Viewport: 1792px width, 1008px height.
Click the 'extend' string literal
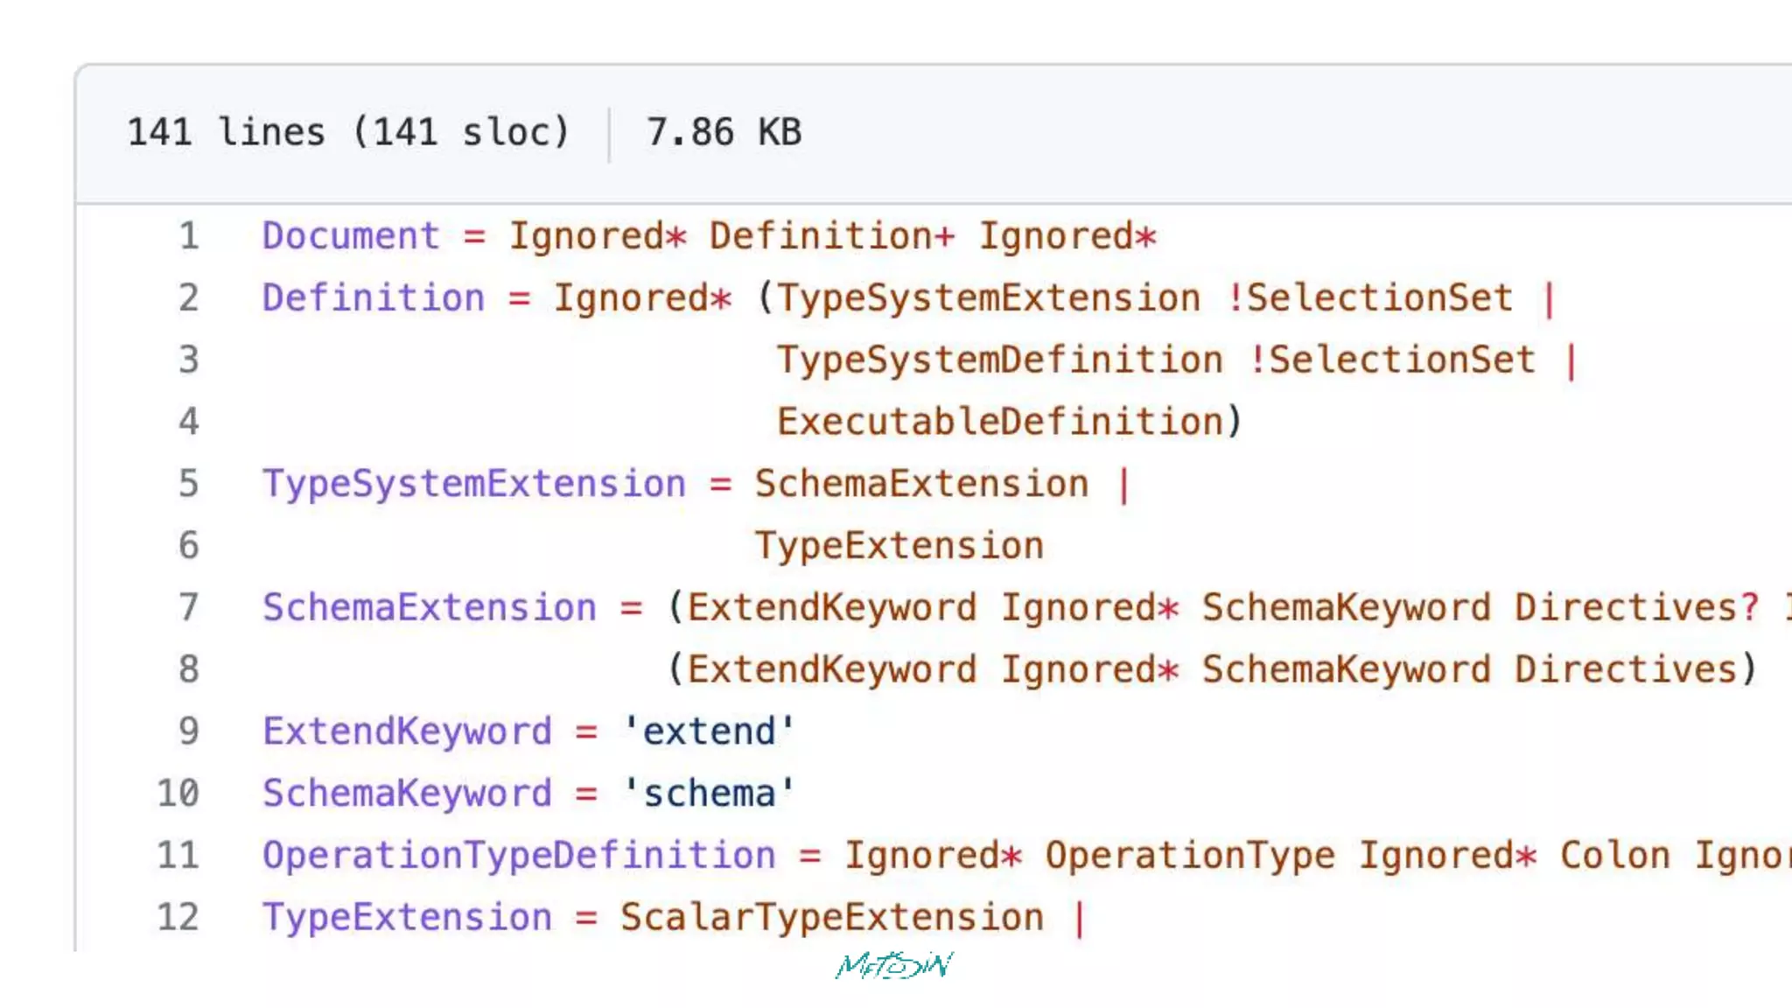[x=709, y=731]
